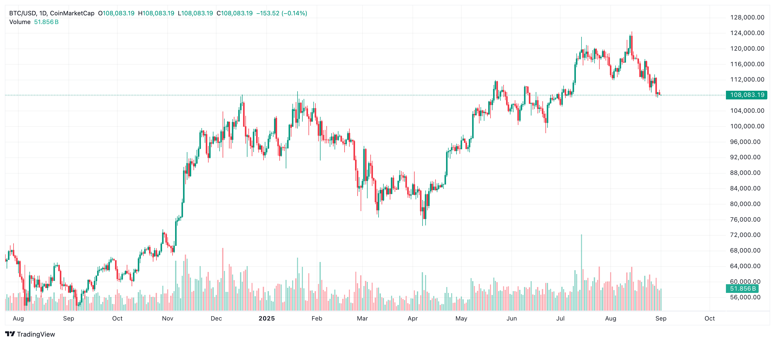Click the Feb label on the time axis
Image resolution: width=775 pixels, height=343 pixels.
click(x=317, y=318)
